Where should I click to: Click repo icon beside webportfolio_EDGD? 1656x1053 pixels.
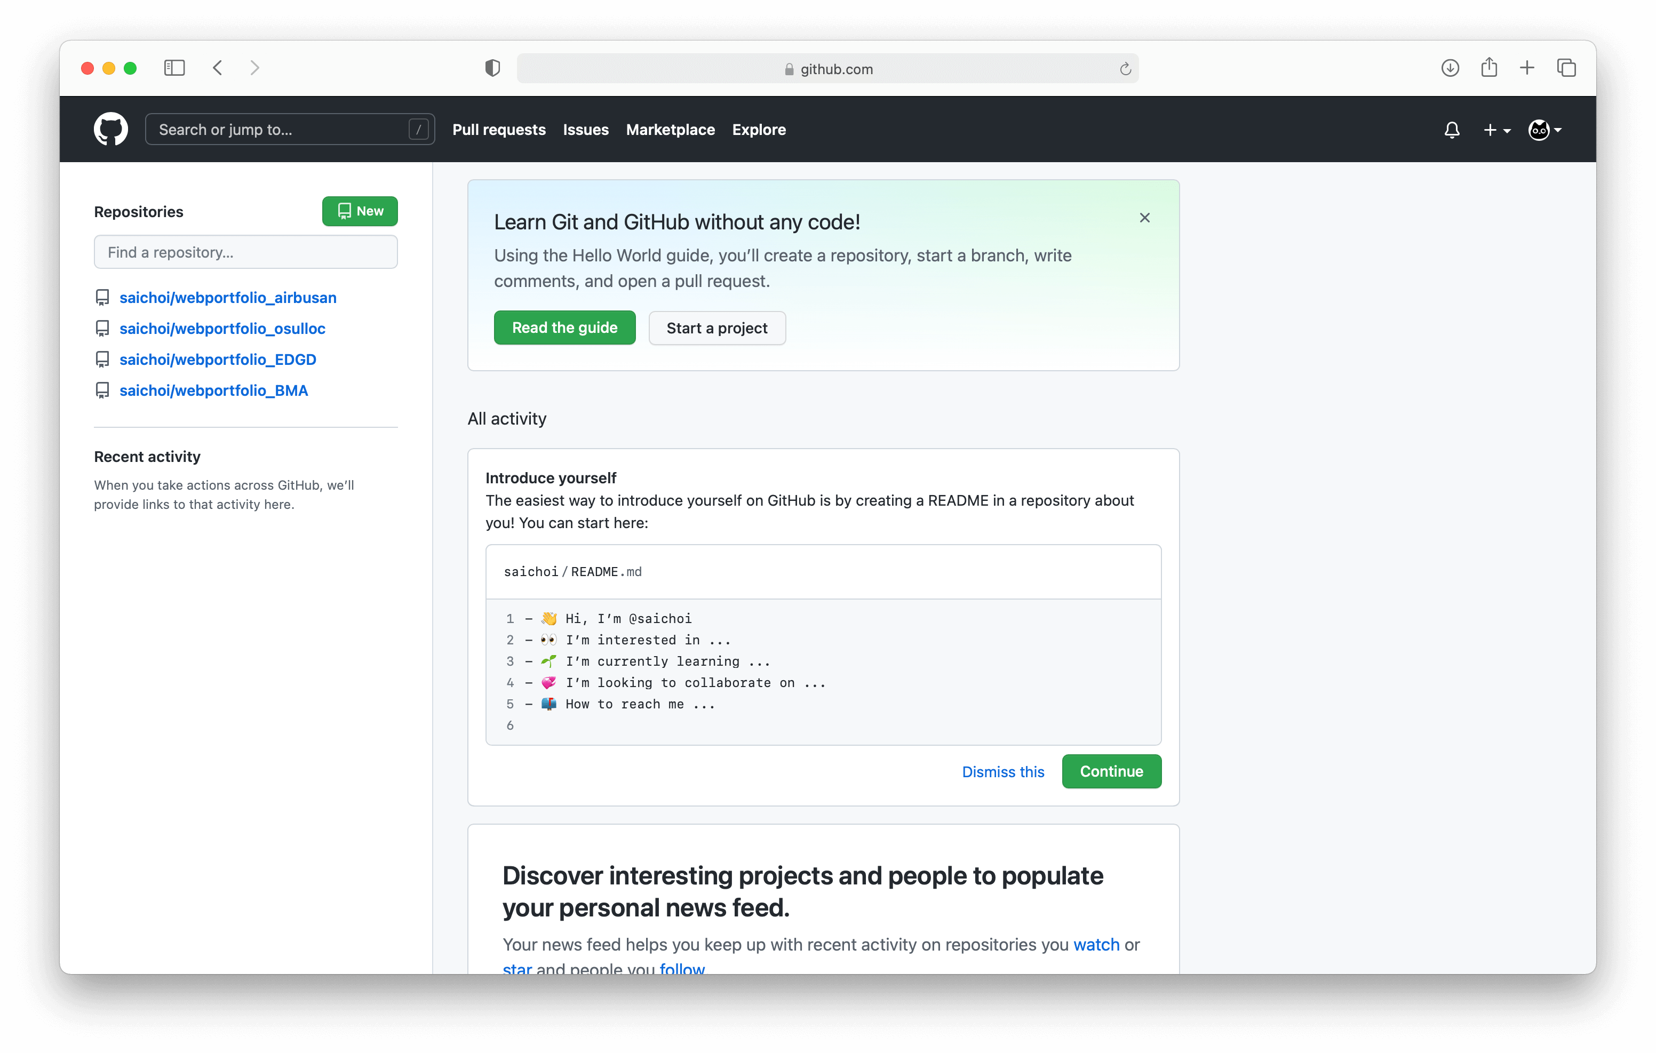click(x=102, y=360)
